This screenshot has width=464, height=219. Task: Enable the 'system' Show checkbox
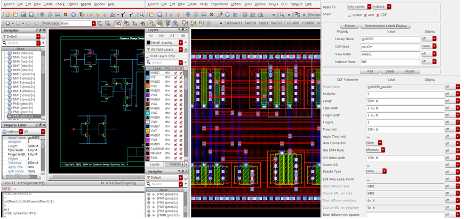349,15
